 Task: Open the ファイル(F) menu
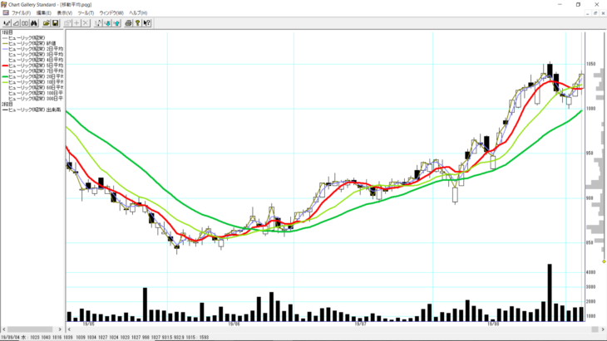pos(21,13)
